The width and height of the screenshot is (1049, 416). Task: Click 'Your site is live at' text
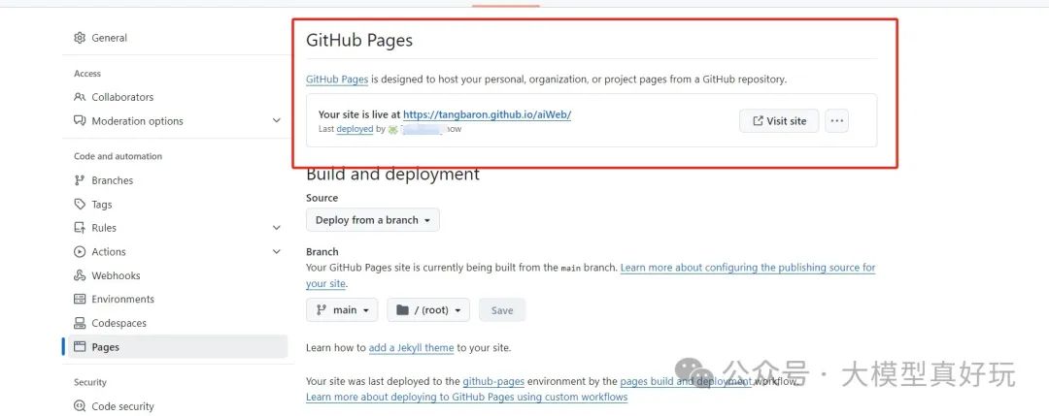click(359, 114)
